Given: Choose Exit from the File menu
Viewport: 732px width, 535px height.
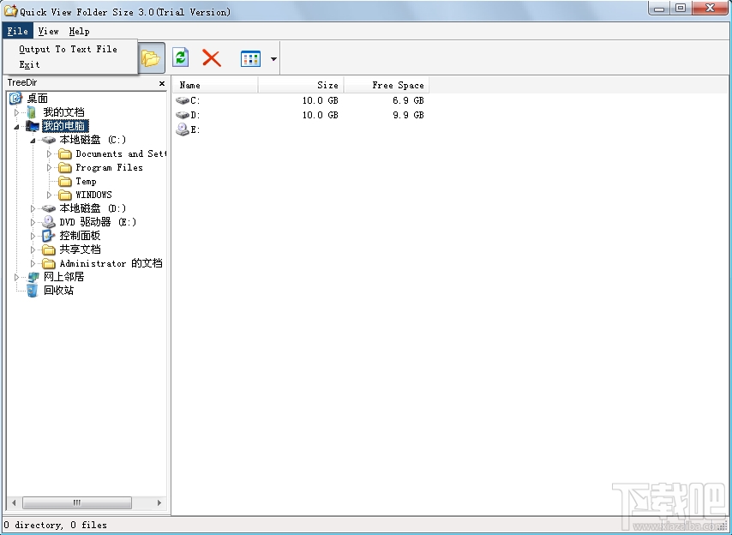Looking at the screenshot, I should point(29,64).
